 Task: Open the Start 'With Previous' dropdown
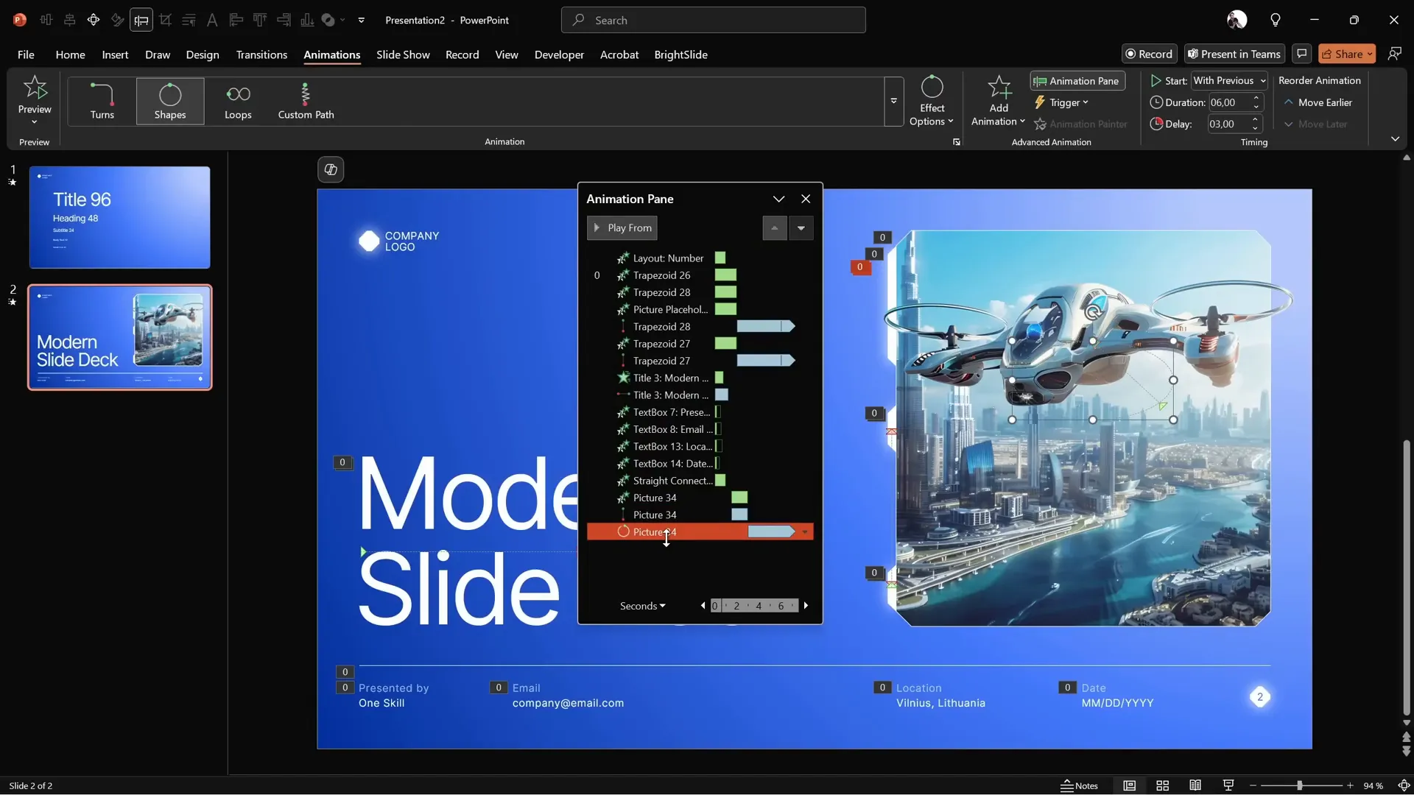[1229, 80]
